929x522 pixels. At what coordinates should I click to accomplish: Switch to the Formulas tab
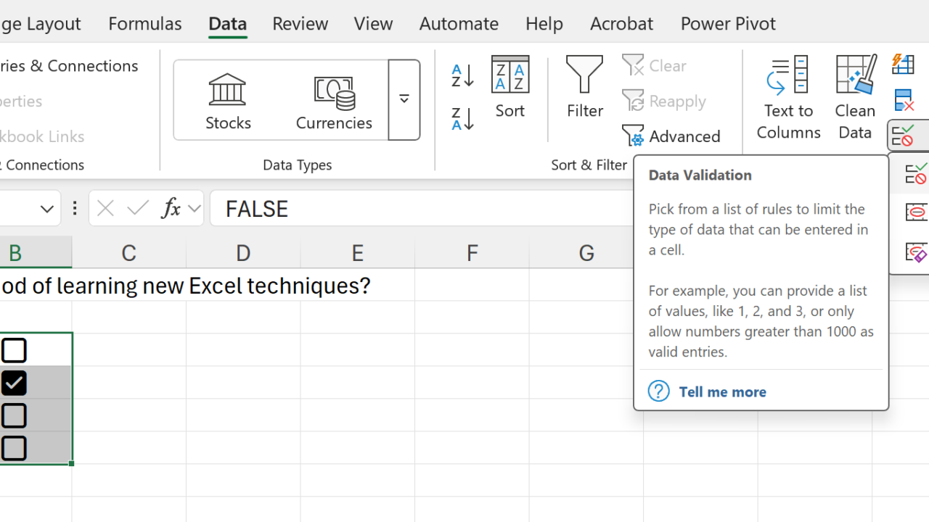coord(144,23)
